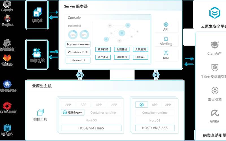This screenshot has width=226, height=141.
Task: Click the Hiveaudit box
Action: tap(78, 60)
